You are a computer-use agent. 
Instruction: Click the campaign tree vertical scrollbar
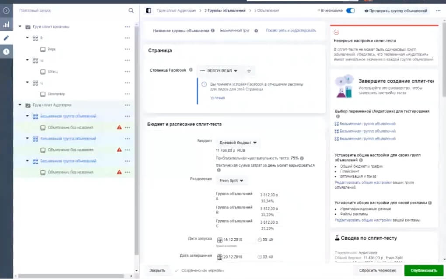[136, 139]
